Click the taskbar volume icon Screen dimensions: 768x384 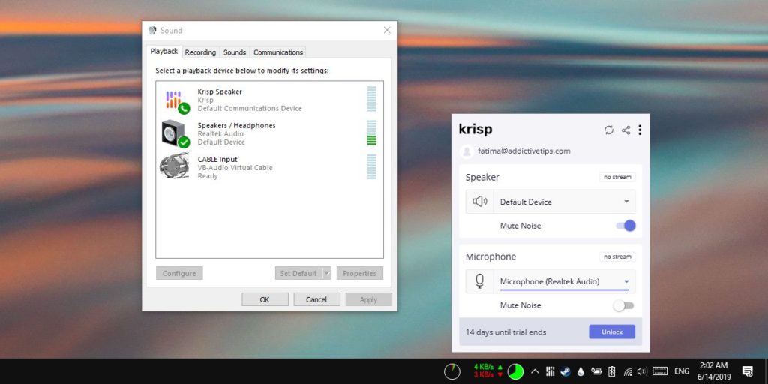click(642, 370)
